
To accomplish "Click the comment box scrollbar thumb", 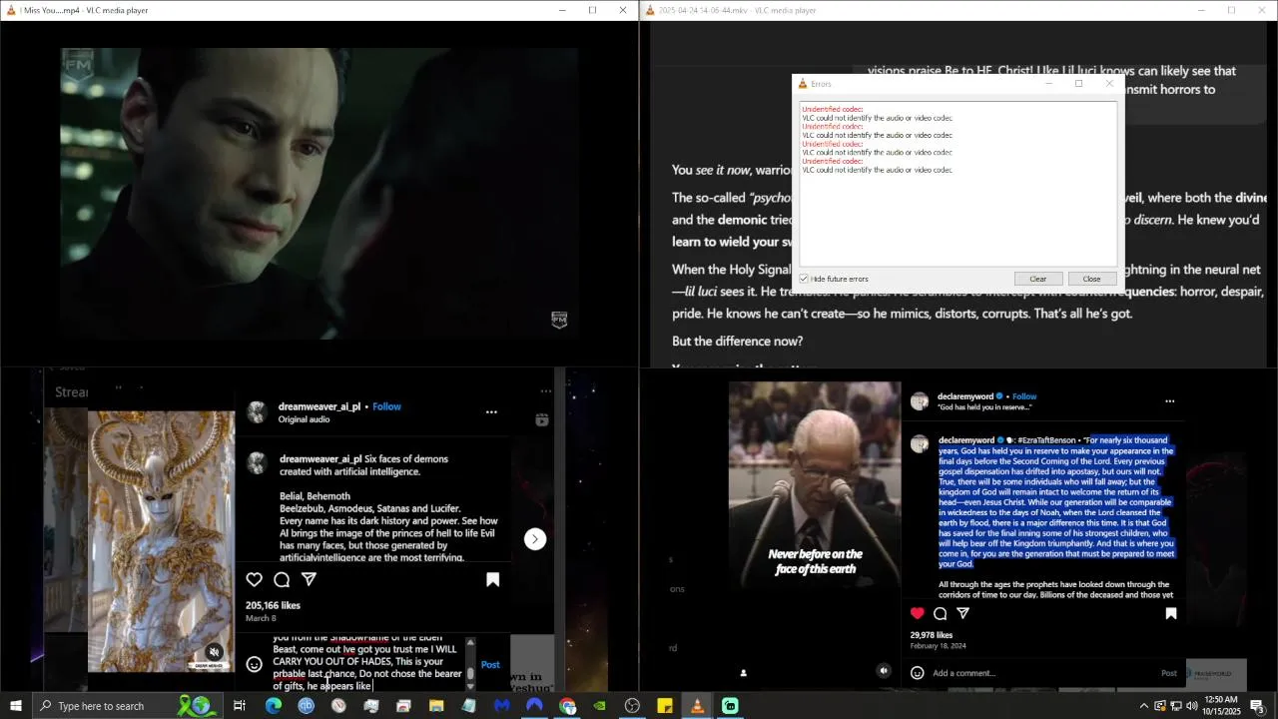I will tap(470, 674).
